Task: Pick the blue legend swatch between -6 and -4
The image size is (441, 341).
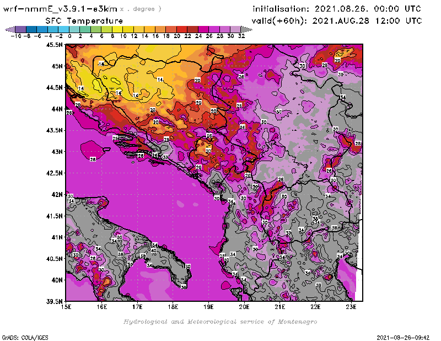Action: tap(42, 29)
